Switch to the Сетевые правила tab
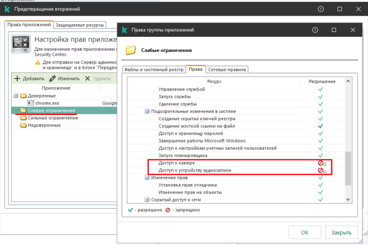Screen dimensions: 368x245 point(227,69)
